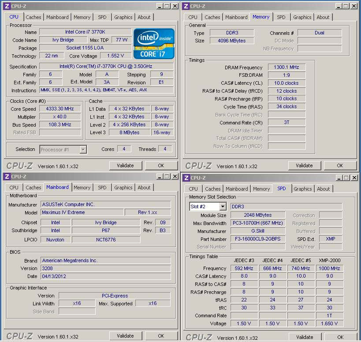Click the LPCIO chip value 'NCT6776'
This screenshot has width=361, height=342.
[106, 240]
